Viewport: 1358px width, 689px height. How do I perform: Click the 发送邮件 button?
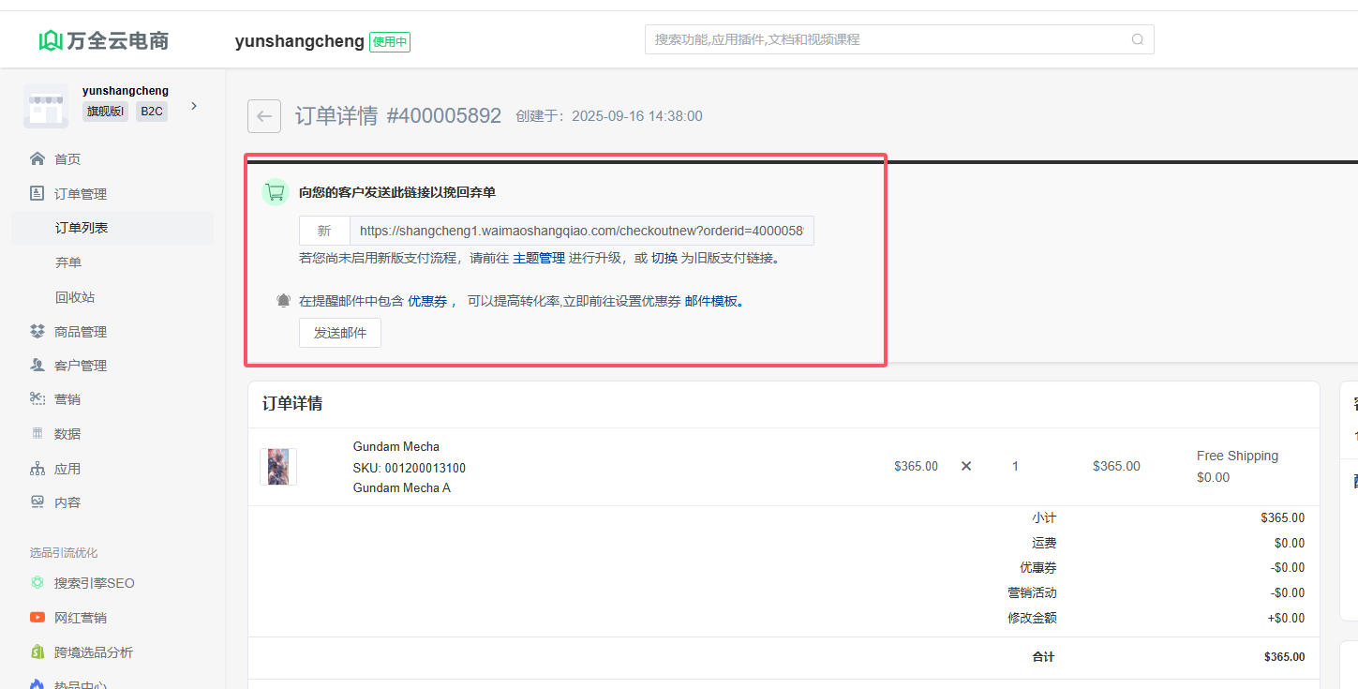click(339, 333)
